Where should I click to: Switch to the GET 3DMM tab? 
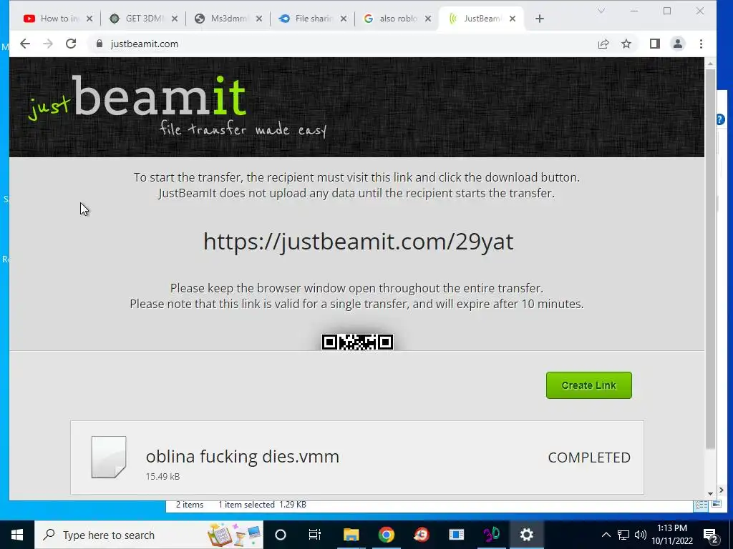[x=143, y=19]
